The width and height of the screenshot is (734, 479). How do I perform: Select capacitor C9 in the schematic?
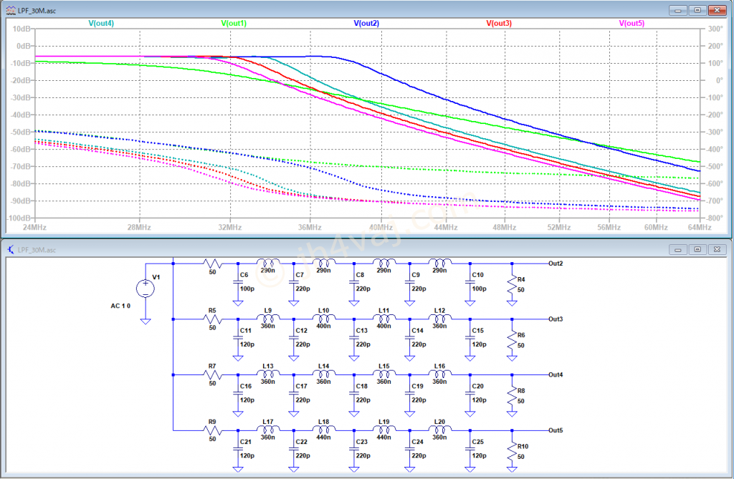(409, 283)
